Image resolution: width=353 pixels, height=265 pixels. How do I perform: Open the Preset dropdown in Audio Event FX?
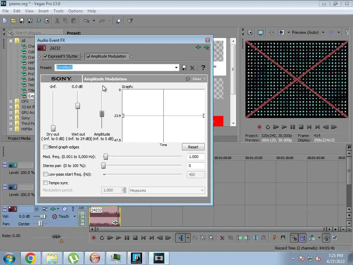click(176, 67)
